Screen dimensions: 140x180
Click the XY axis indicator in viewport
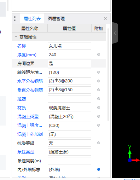click(x=134, y=154)
